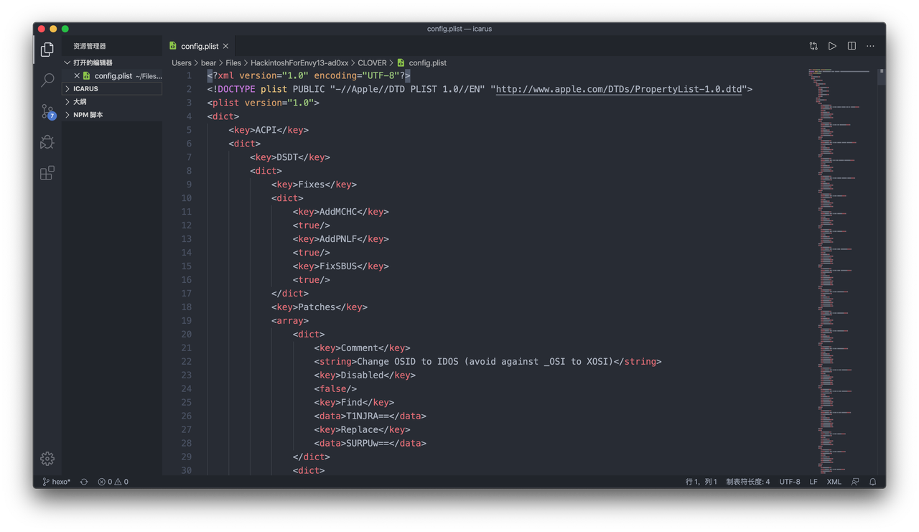Split the editor to the right
Image resolution: width=919 pixels, height=532 pixels.
pyautogui.click(x=852, y=46)
